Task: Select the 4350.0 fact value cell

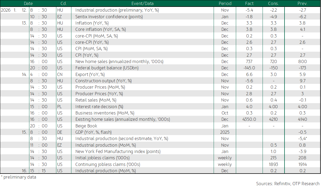Action: point(249,119)
